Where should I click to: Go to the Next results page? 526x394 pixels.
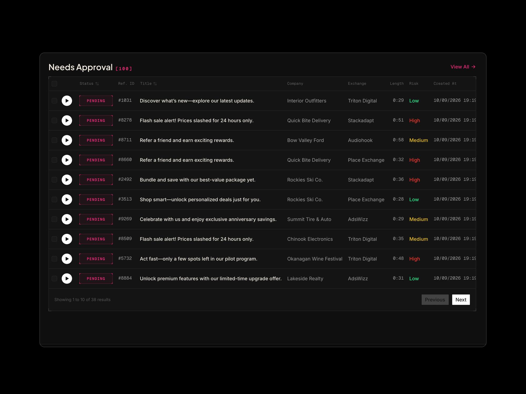(461, 300)
